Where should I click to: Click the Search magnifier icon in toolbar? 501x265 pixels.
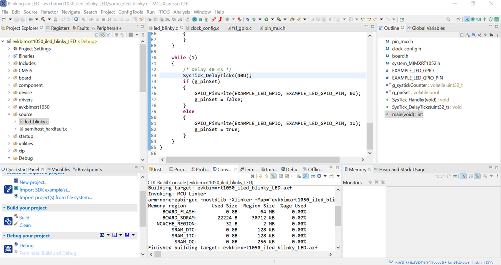click(x=449, y=19)
